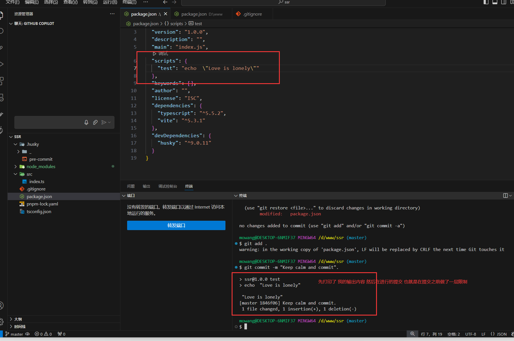Image resolution: width=514 pixels, height=341 pixels.
Task: Click the master branch status item
Action: (x=14, y=334)
